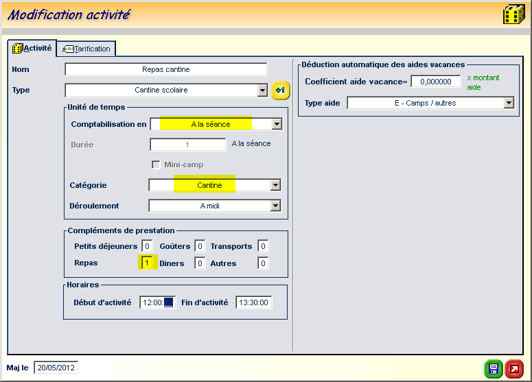Click the yellow +1 add type button
Screen dimensions: 532x382
point(280,91)
